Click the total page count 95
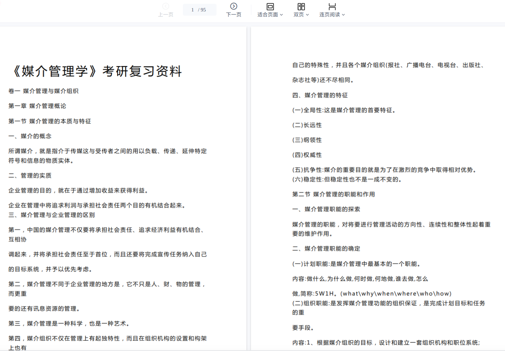 203,10
